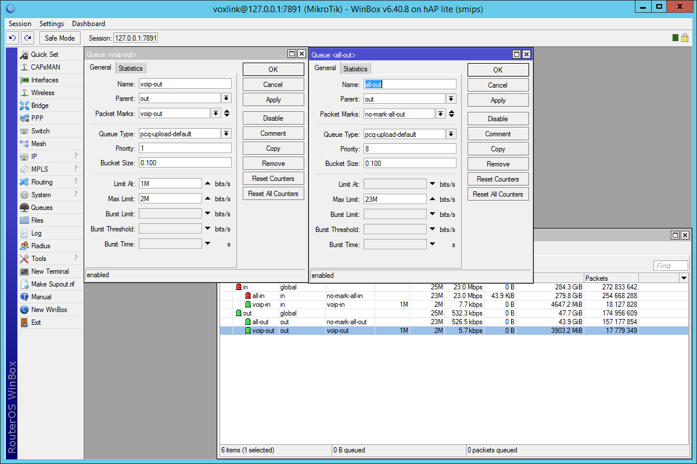Open the Interfaces list

pos(45,80)
